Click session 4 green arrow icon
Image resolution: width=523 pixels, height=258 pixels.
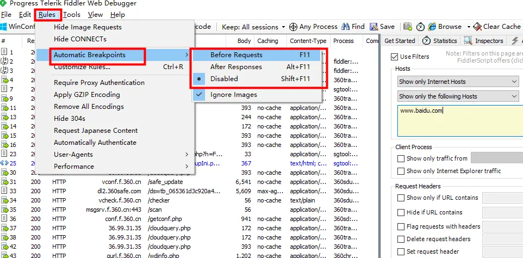pyautogui.click(x=5, y=80)
